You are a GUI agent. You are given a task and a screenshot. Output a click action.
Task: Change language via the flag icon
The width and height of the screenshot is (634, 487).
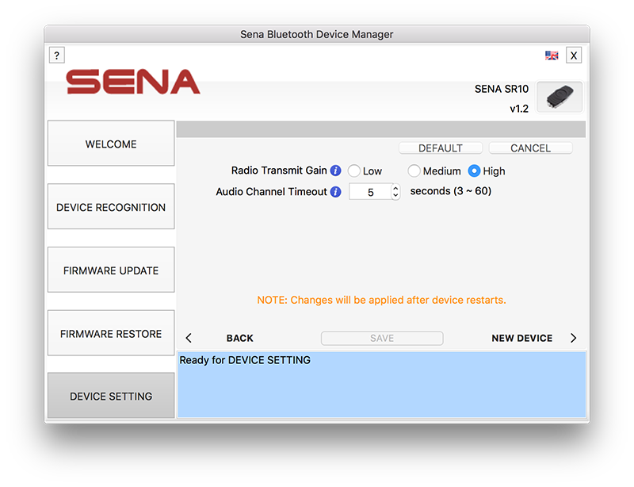pyautogui.click(x=551, y=56)
